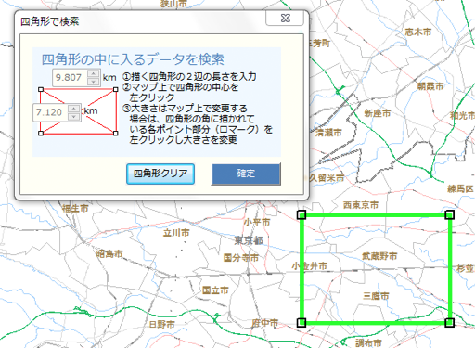Decrease the 7.120 km value with down arrow
The image size is (475, 348).
coord(73,117)
